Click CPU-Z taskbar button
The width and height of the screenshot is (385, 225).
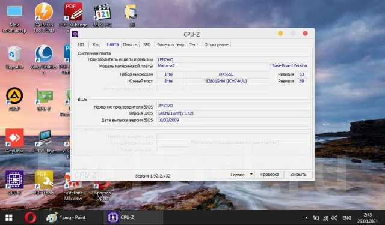(x=133, y=217)
